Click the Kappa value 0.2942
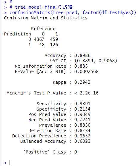138x166 pixels. 82,82
